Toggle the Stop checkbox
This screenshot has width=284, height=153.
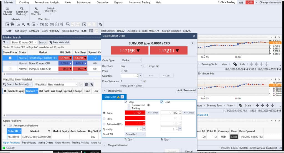(126, 102)
